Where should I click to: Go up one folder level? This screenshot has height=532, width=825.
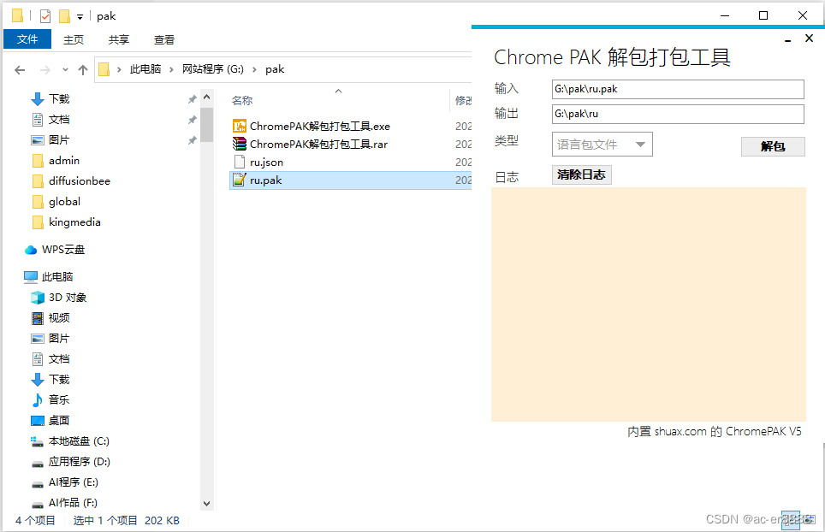[83, 70]
